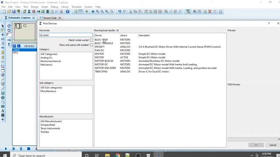This screenshot has width=280, height=157.
Task: Select Toshiba manufacturer
Action: pyautogui.click(x=45, y=132)
